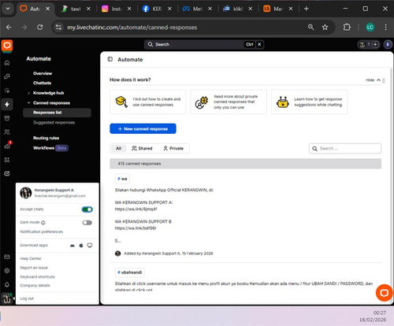Open the Engage icon below Chats
This screenshot has height=326, width=394.
pyautogui.click(x=7, y=91)
